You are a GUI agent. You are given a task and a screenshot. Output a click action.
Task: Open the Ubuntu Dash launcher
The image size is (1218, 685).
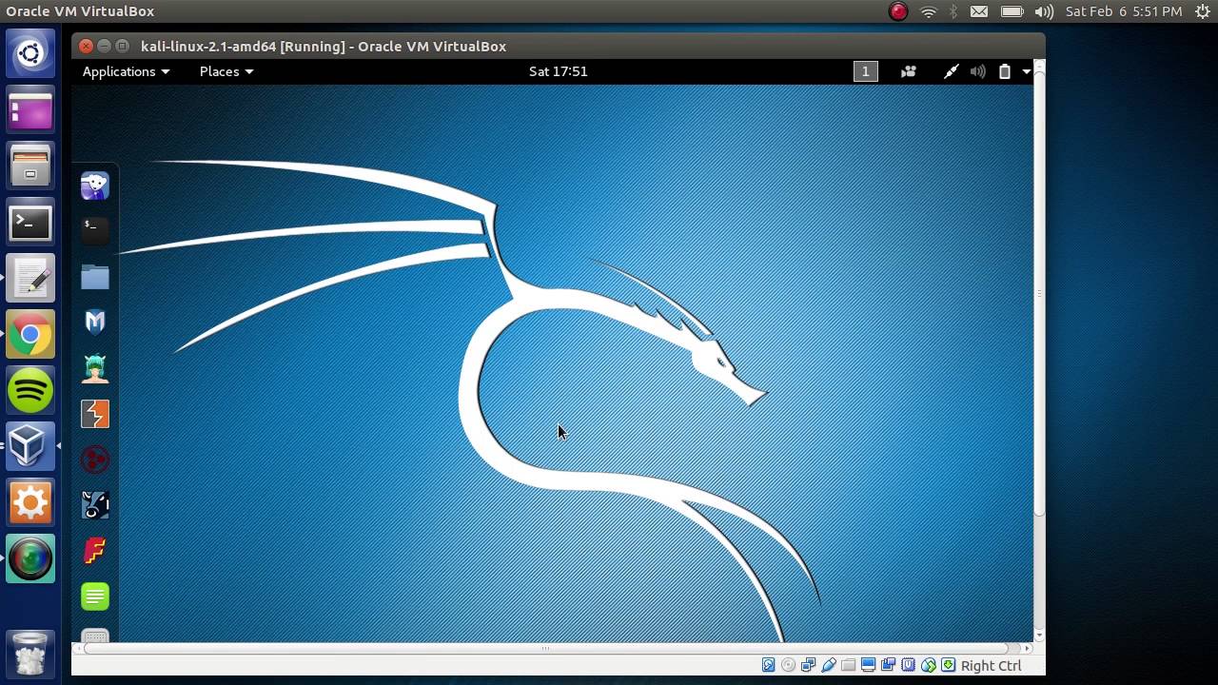pos(30,53)
